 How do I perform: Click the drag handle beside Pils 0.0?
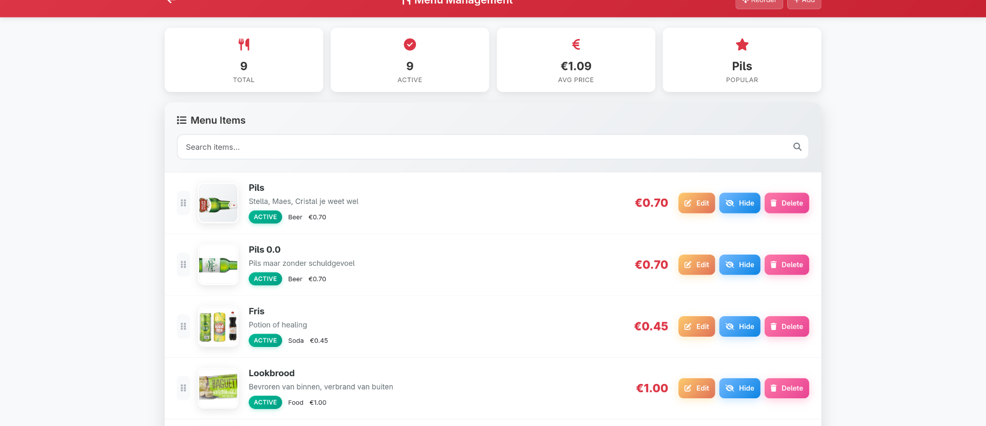(183, 264)
